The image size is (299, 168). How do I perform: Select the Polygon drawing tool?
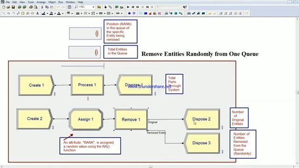[28, 14]
